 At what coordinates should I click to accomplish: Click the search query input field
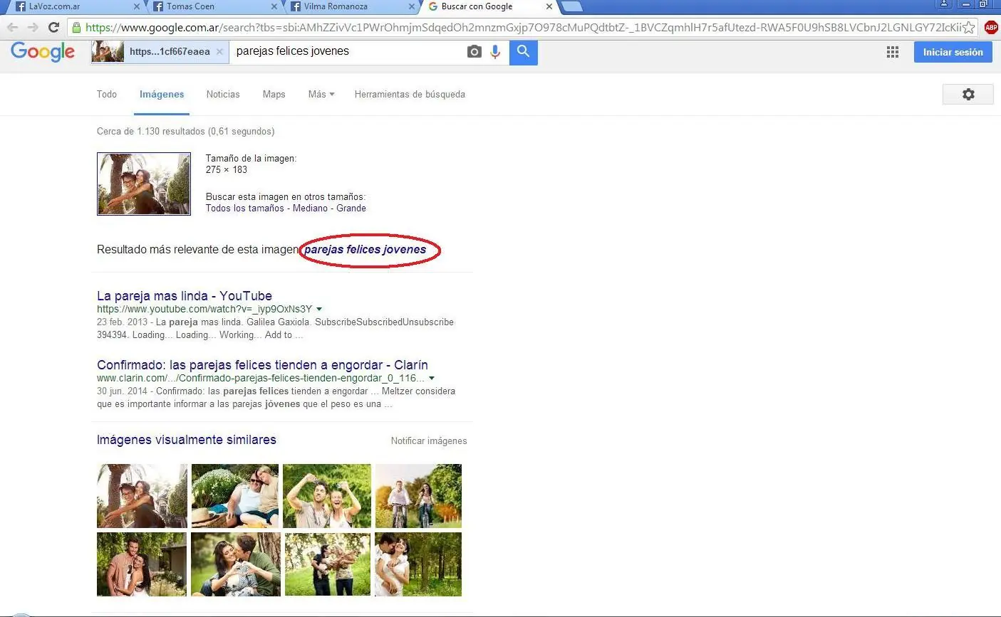tap(346, 51)
